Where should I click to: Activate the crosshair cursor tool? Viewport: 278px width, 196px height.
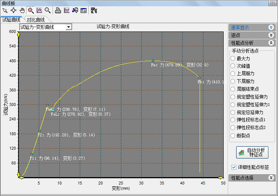tap(13, 10)
